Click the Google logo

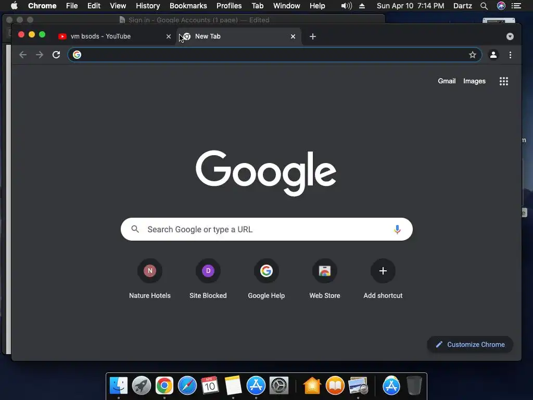266,173
